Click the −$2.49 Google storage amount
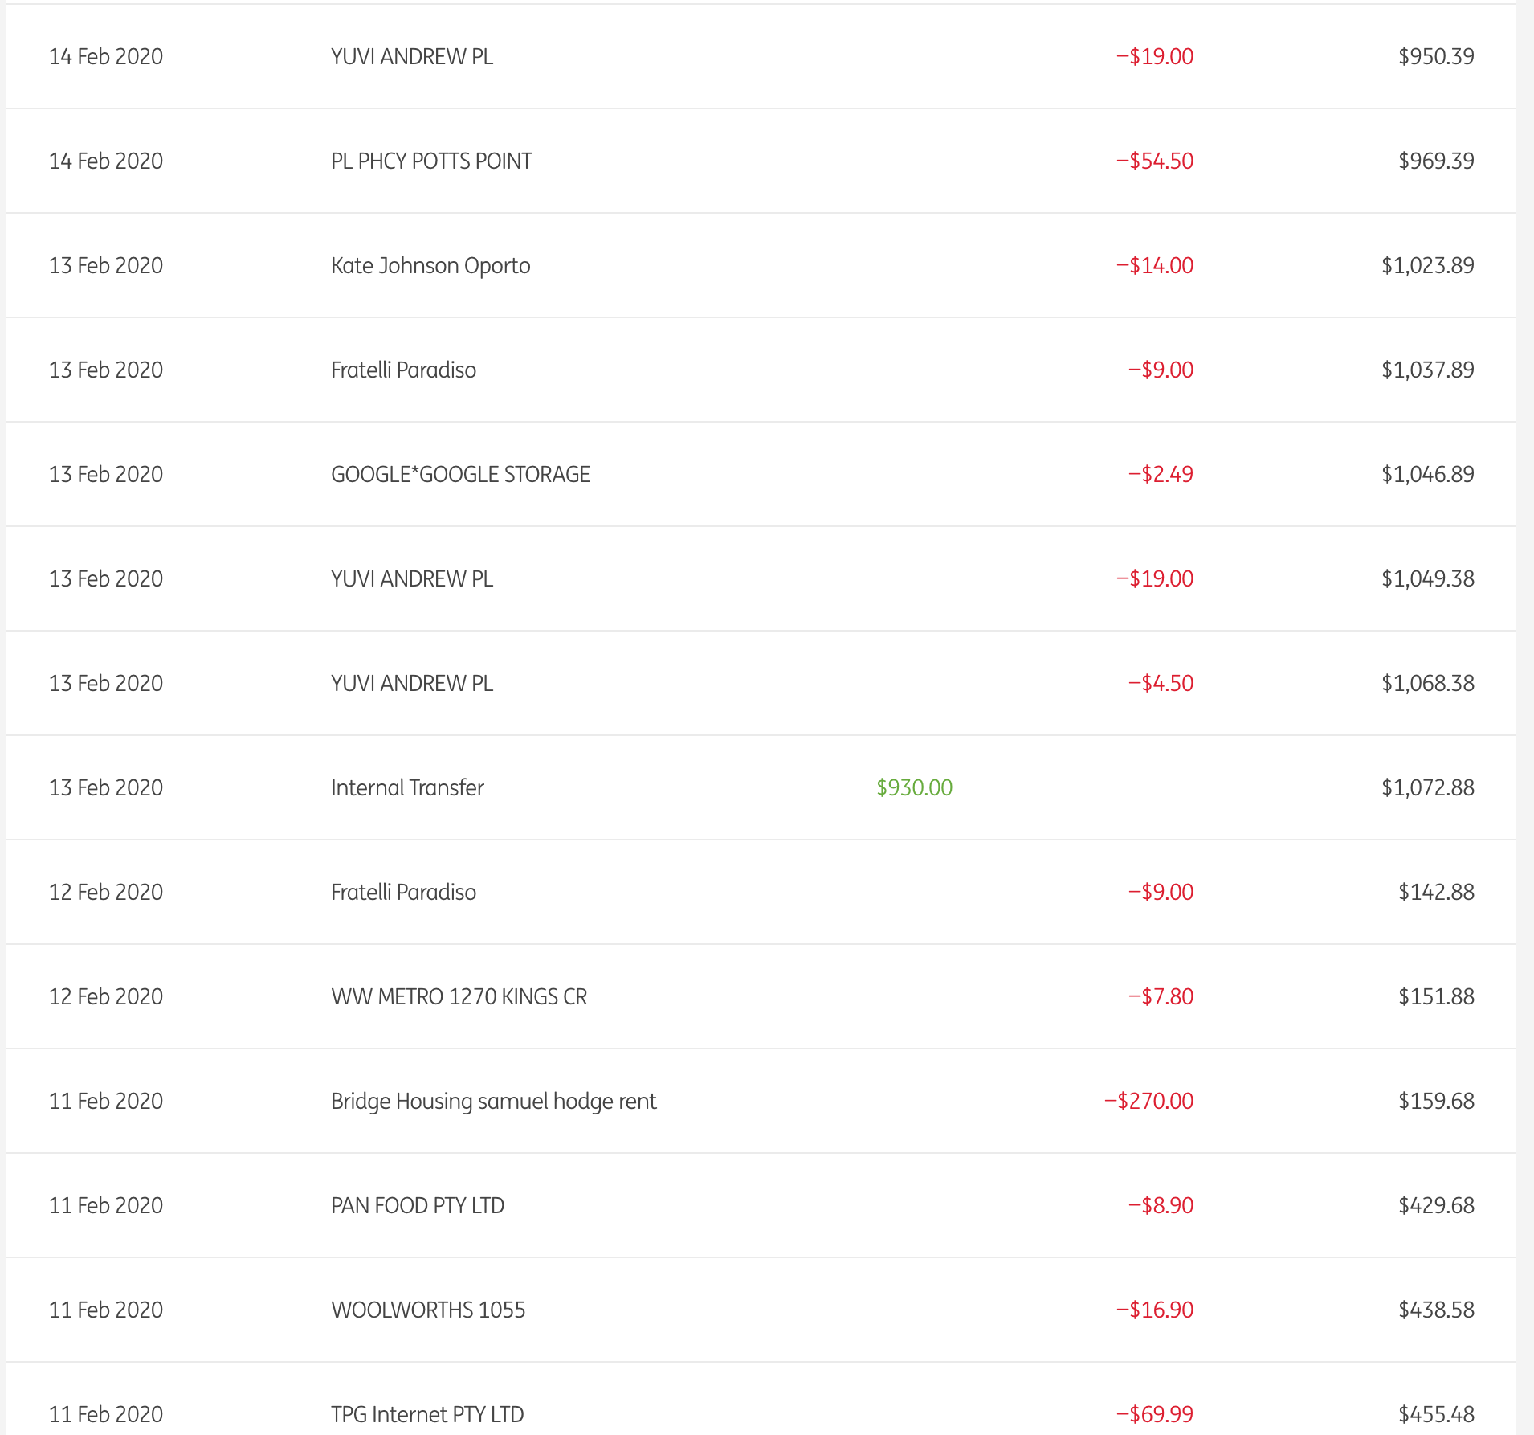 1161,474
